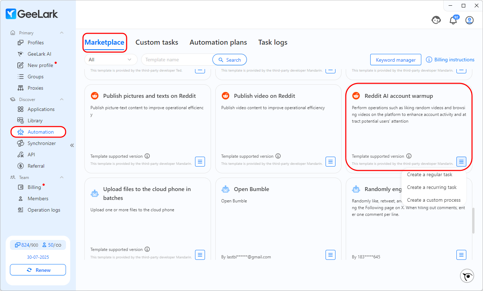Open the Profiles page in sidebar
Image resolution: width=483 pixels, height=291 pixels.
(35, 43)
